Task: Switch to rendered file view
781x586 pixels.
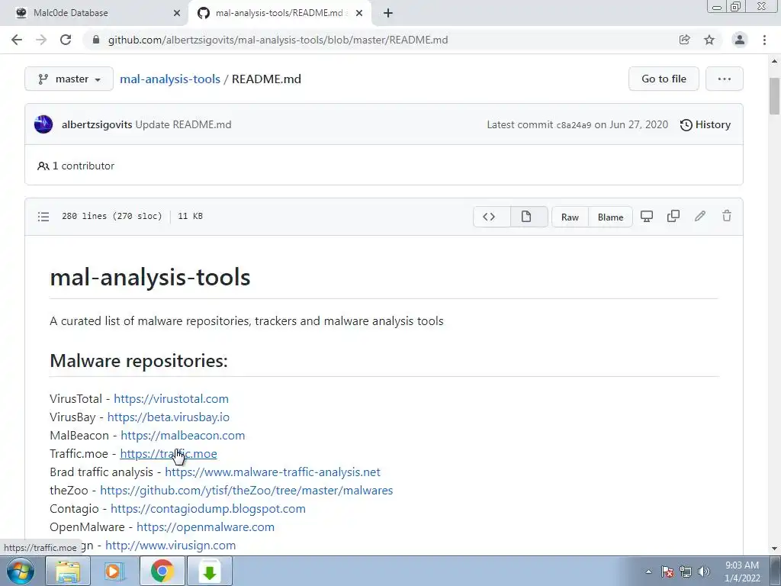Action: coord(529,216)
